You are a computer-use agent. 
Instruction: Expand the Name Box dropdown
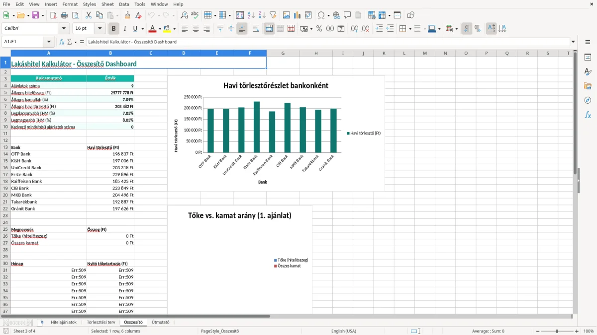pos(49,42)
